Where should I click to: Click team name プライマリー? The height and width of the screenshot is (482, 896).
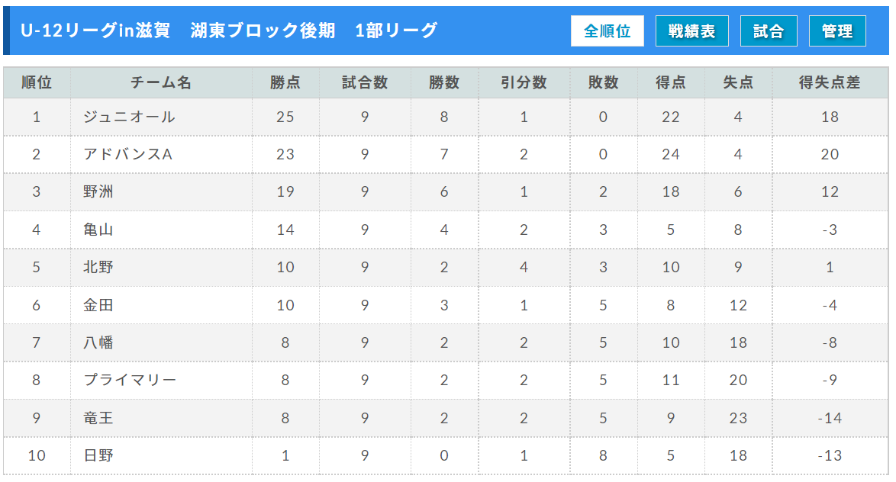[x=131, y=380]
